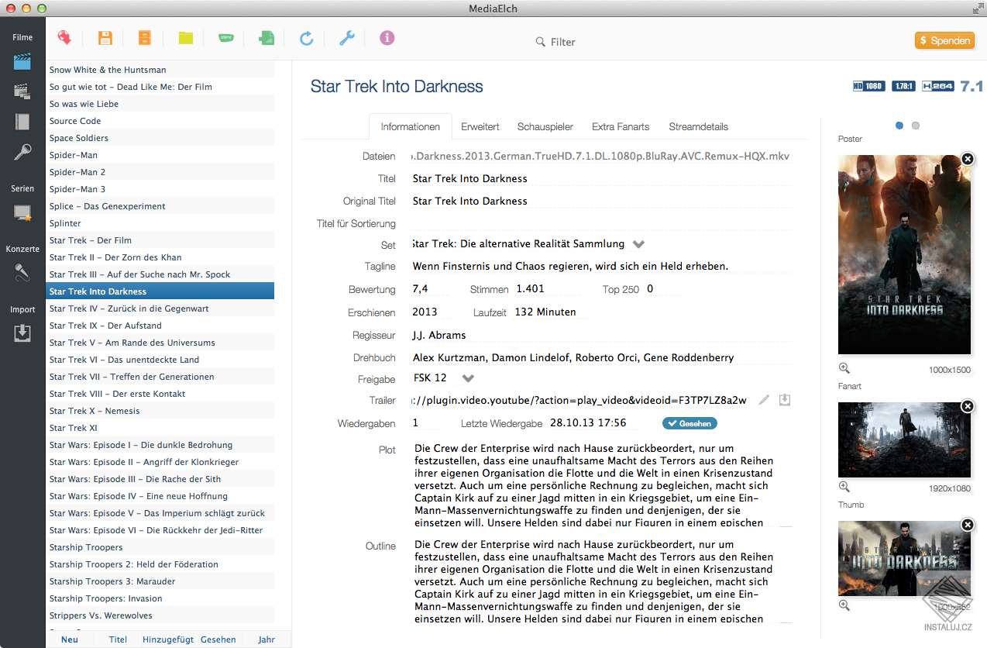Click the download icon beside Trailer field

point(785,400)
